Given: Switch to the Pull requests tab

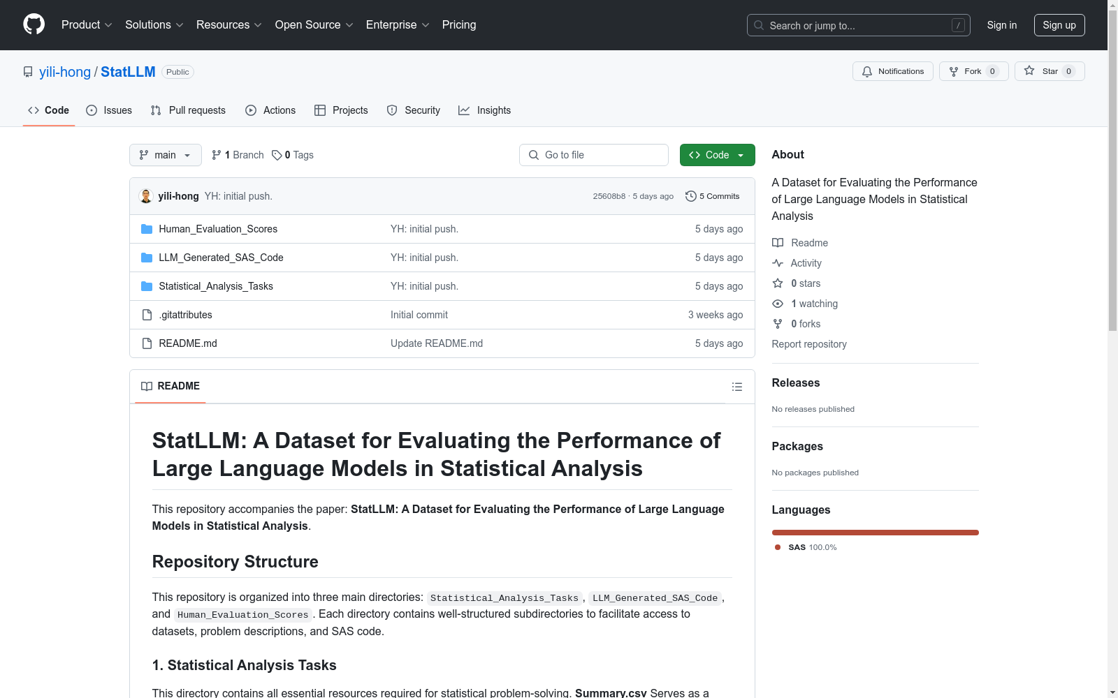Looking at the screenshot, I should (x=188, y=110).
